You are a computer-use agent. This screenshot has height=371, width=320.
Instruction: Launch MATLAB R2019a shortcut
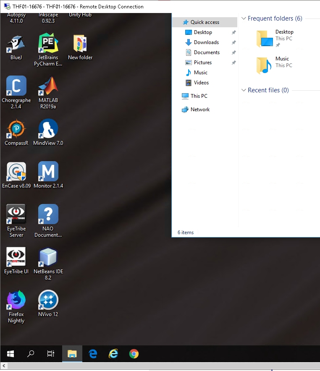[48, 92]
